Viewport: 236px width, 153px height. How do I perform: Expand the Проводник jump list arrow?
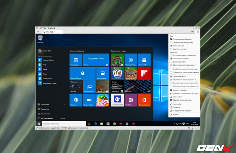65,104
